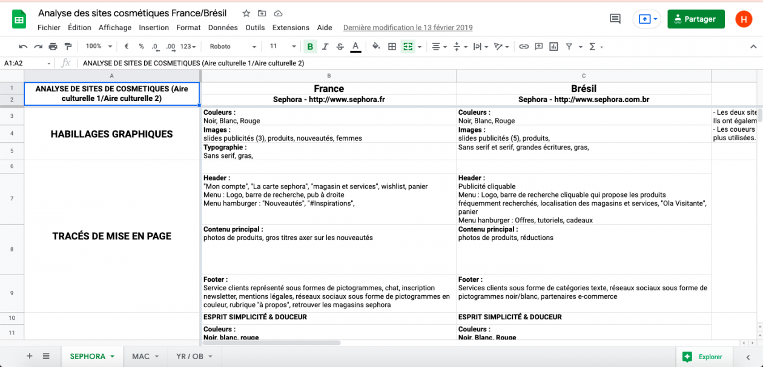This screenshot has height=367, width=763.
Task: Click the formula bar input field
Action: [242, 62]
